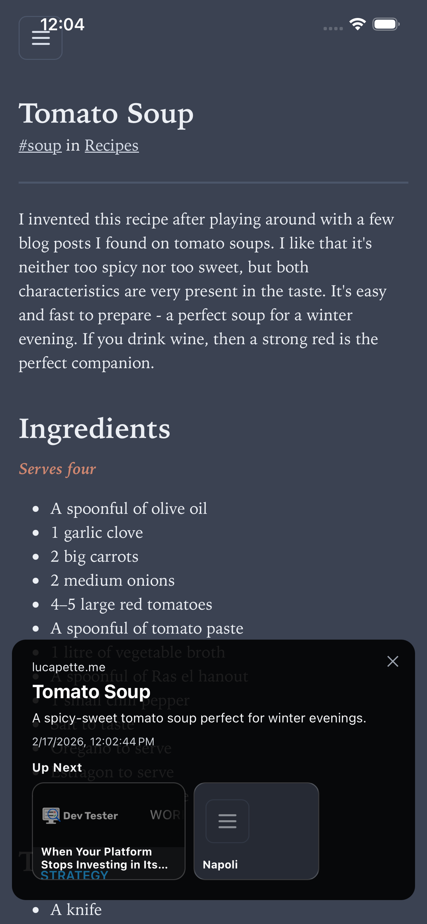Viewport: 427px width, 924px height.
Task: Tap the Napoli card placeholder icon
Action: point(227,822)
